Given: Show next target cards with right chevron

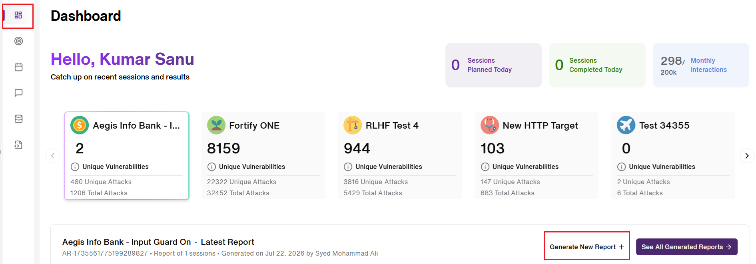Looking at the screenshot, I should click(x=747, y=156).
